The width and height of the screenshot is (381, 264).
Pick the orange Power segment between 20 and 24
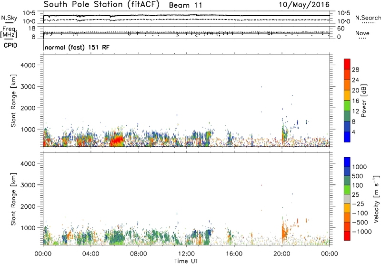point(347,85)
